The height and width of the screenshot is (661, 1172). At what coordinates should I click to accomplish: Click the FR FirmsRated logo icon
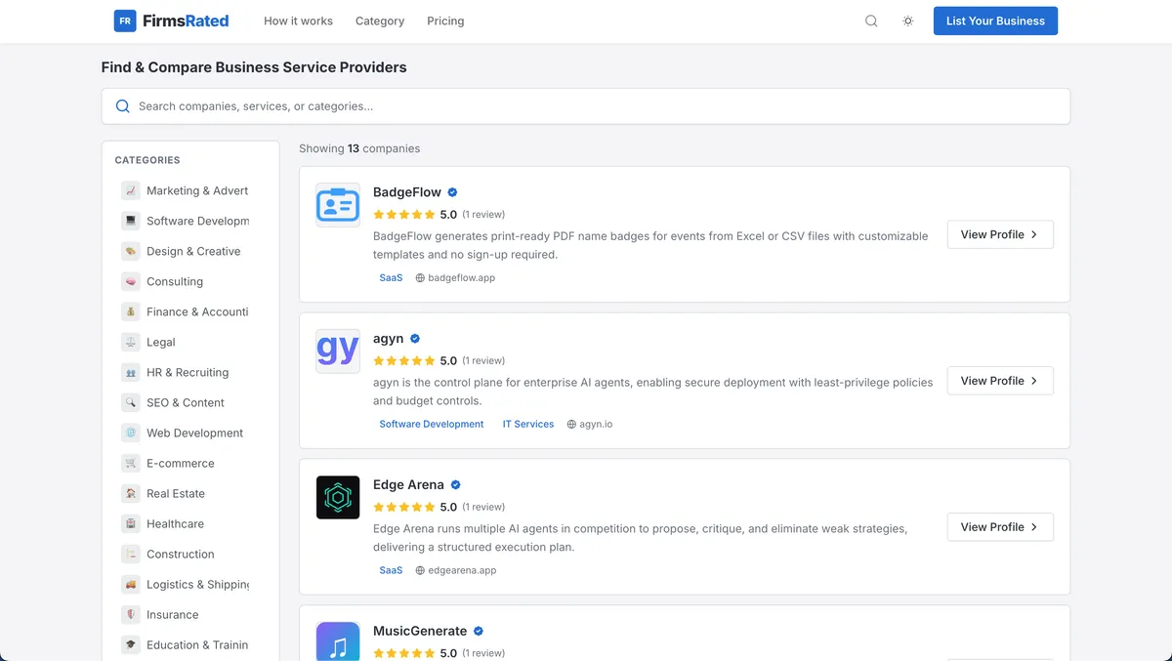tap(125, 21)
